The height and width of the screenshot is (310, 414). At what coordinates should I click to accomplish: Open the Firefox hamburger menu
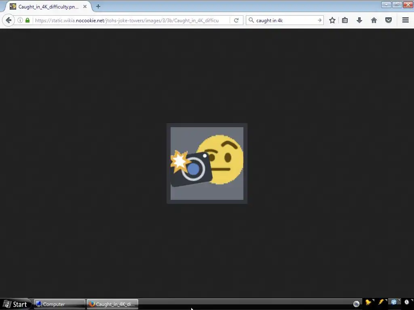pos(406,20)
